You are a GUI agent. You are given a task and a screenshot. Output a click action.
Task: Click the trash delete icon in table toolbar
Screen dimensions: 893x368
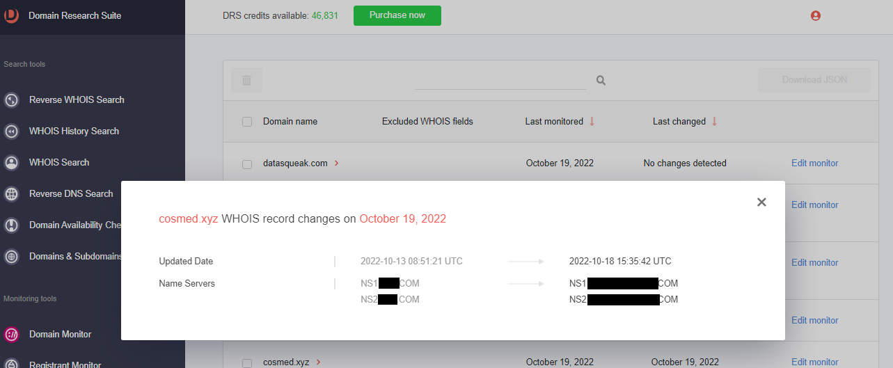[x=246, y=80]
